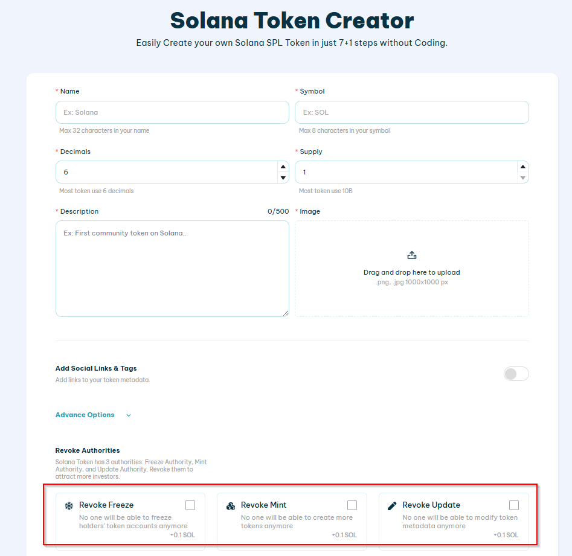This screenshot has height=556, width=572.
Task: Check the Revoke Update checkbox
Action: 514,505
